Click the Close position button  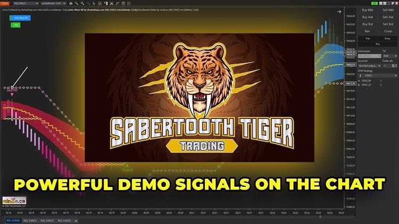click(388, 31)
